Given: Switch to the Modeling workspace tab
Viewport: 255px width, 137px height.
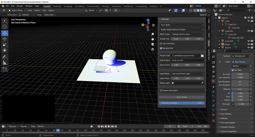Looking at the screenshot, I should point(57,6).
